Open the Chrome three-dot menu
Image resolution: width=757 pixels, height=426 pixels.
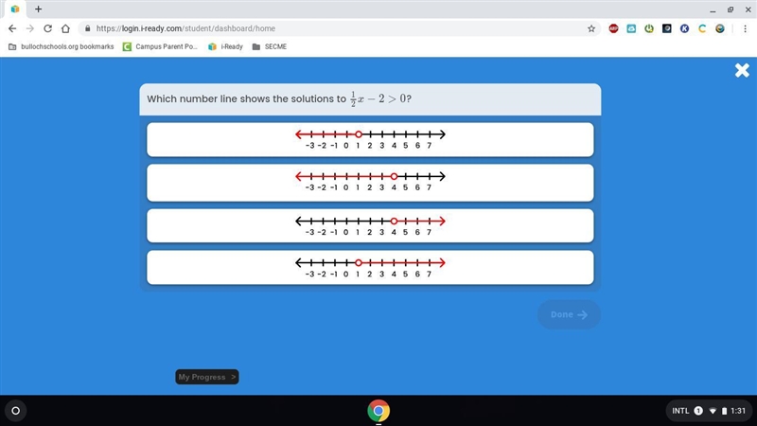[745, 28]
